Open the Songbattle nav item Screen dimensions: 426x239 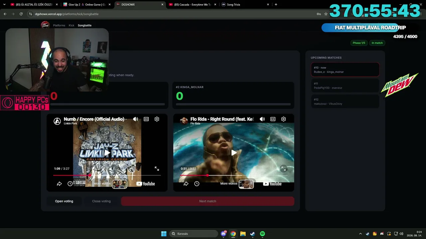tap(85, 26)
